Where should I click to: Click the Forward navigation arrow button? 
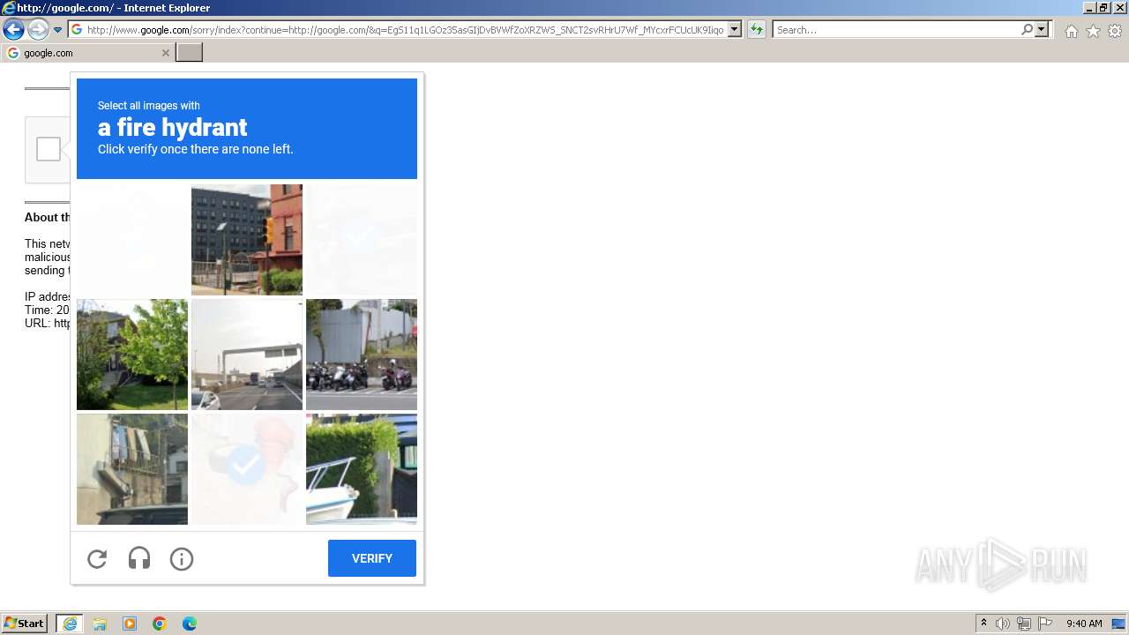coord(38,30)
